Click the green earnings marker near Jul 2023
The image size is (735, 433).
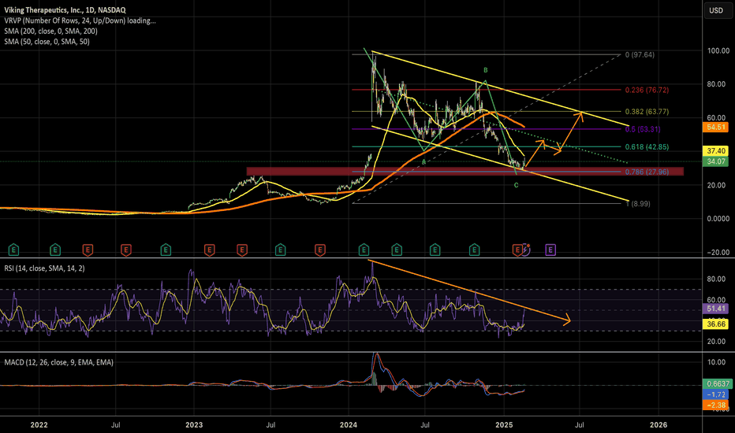click(280, 250)
